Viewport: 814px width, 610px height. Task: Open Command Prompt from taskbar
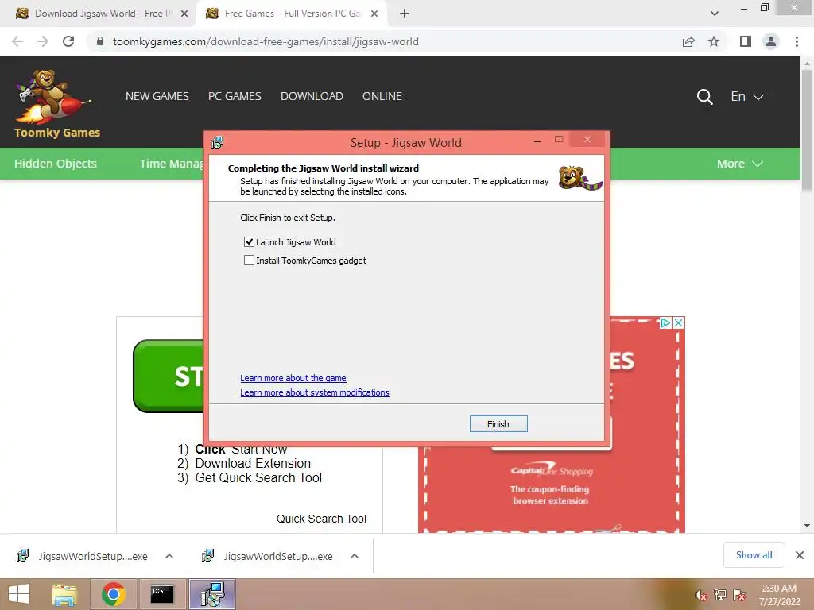point(162,594)
